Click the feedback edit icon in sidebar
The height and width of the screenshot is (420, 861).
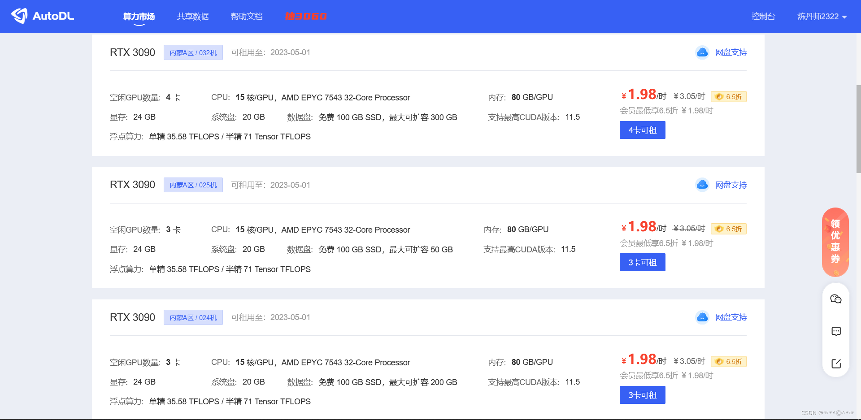click(x=836, y=364)
